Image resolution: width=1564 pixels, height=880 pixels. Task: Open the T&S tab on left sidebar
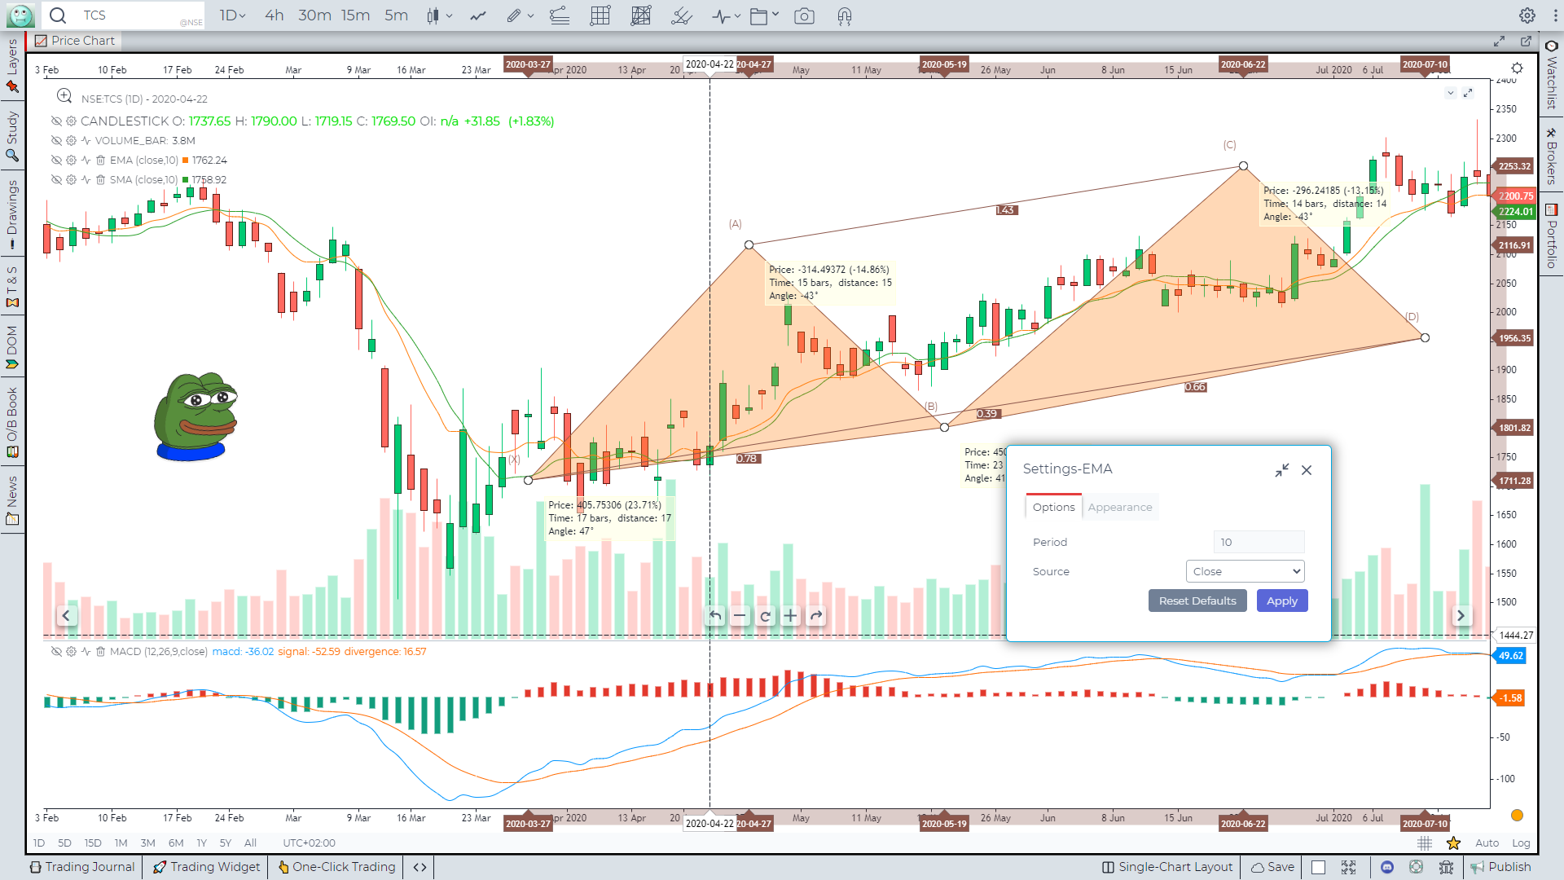(x=12, y=285)
